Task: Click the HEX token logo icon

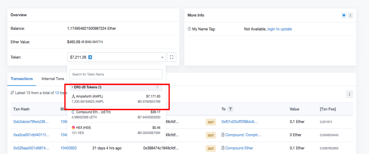Action: pyautogui.click(x=73, y=128)
